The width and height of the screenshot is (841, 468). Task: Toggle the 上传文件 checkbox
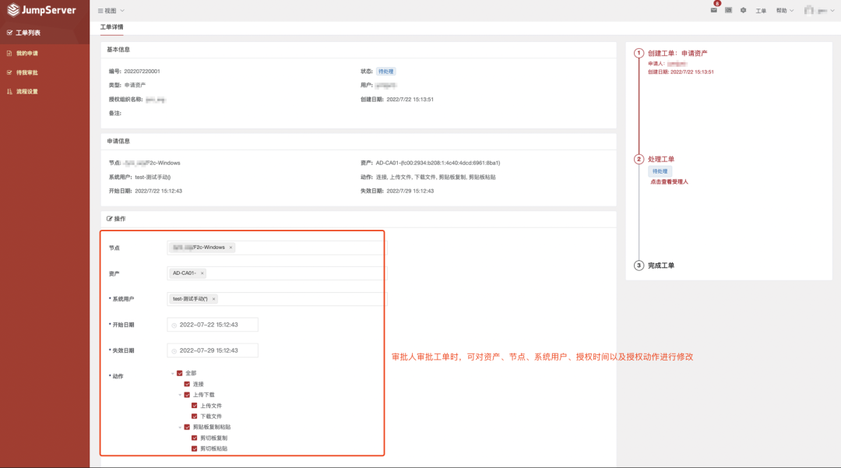coord(194,405)
